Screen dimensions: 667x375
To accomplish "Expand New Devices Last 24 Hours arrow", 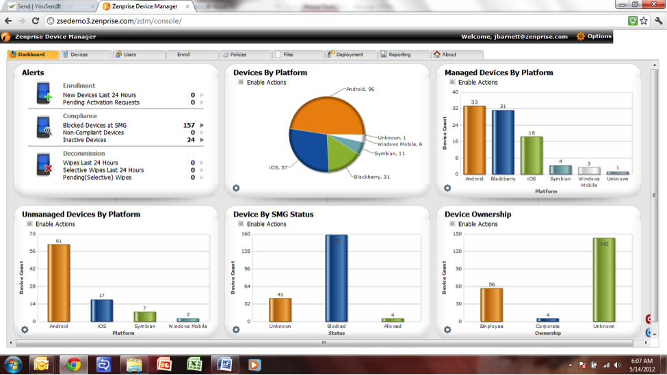I will 202,96.
